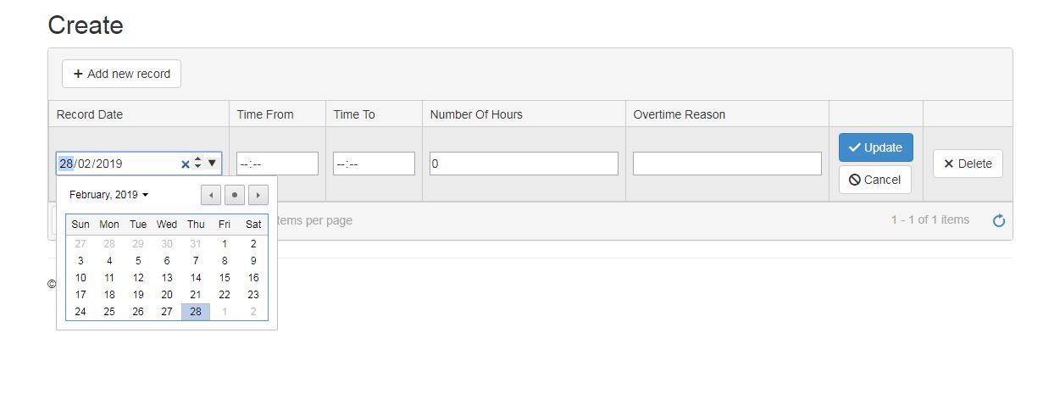Screen dimensions: 1054x394
Task: Click the Overtime Reason text field
Action: click(727, 164)
